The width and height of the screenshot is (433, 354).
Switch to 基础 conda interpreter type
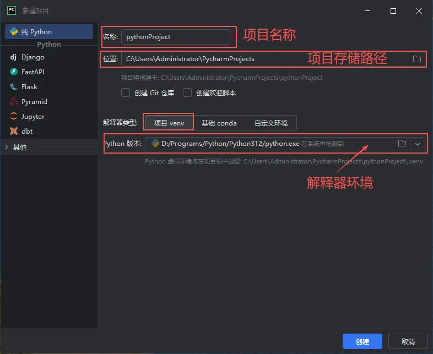(219, 123)
